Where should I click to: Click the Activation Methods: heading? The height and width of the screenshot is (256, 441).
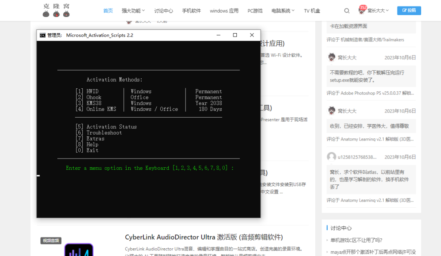[x=114, y=80]
